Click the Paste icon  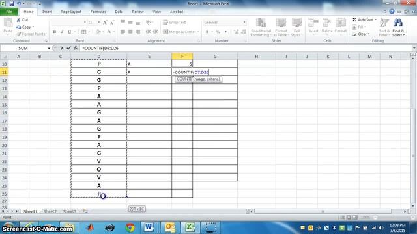coord(8,23)
